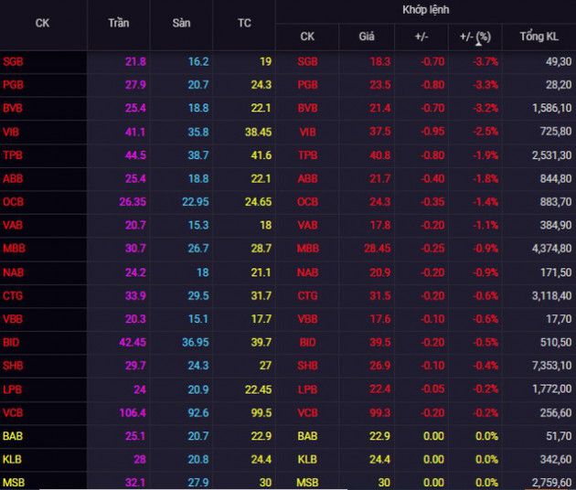This screenshot has width=576, height=490.
Task: Click VCB ceiling price 106.4
Action: click(133, 413)
